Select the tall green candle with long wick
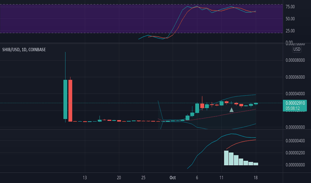 65,99
